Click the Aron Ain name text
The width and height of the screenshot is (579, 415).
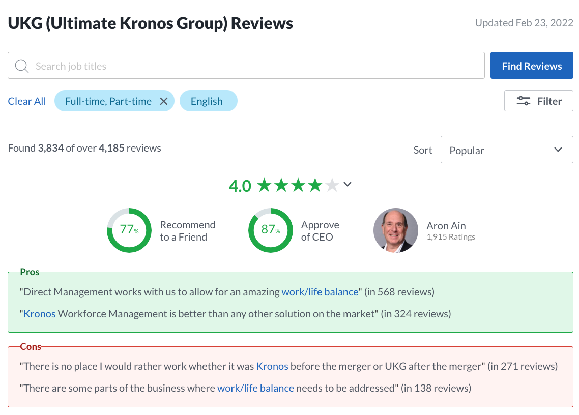point(446,226)
